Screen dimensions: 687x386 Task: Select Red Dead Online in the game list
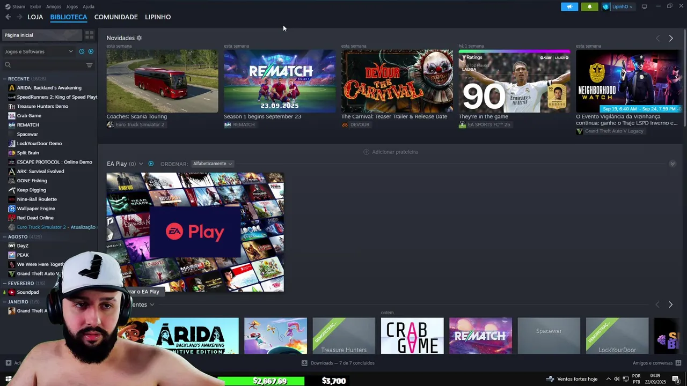click(35, 218)
